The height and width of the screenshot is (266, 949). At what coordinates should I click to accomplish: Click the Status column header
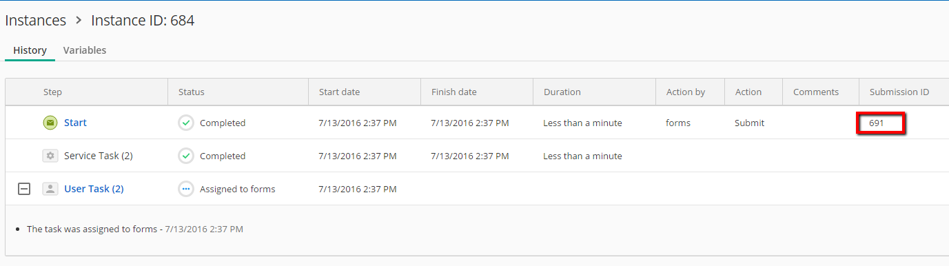point(192,92)
